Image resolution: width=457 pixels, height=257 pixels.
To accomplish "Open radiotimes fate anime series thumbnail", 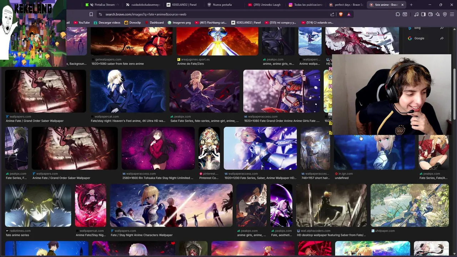I will (38, 205).
